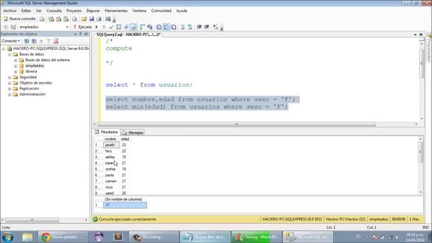The image size is (432, 243).
Task: Click the Connect Object Explorer icon
Action: 26,41
